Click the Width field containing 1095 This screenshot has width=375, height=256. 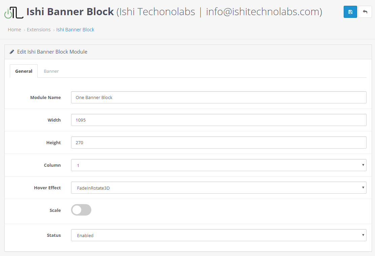(x=218, y=120)
